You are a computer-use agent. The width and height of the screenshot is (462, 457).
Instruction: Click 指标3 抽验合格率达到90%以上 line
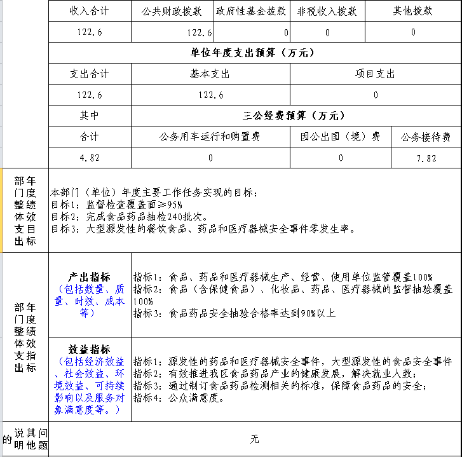click(234, 313)
